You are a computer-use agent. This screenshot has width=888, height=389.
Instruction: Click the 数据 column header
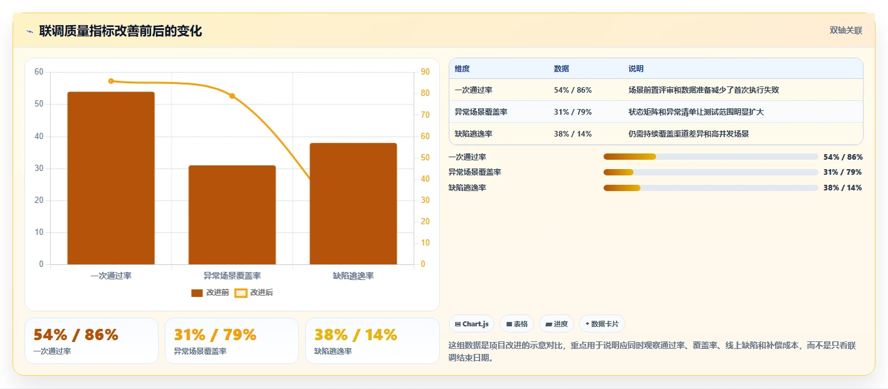[562, 69]
